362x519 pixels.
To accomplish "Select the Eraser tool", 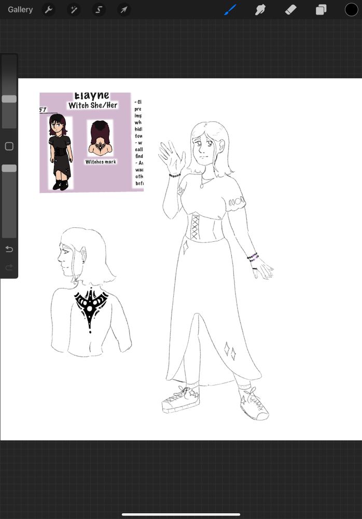I will (x=290, y=9).
